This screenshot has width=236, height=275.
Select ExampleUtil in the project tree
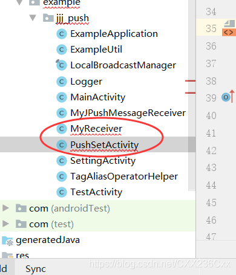[x=96, y=50]
